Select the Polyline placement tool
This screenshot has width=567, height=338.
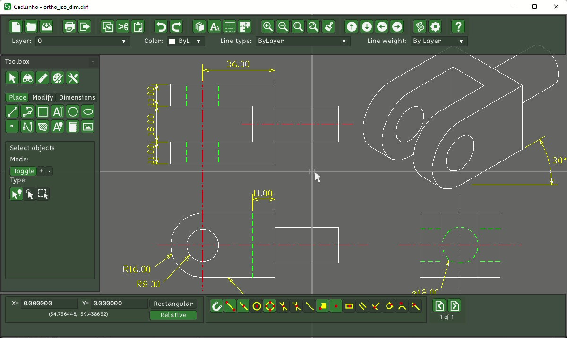[x=27, y=112]
